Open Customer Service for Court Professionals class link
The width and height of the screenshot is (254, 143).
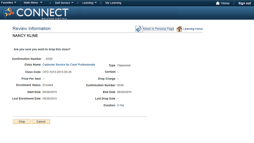point(69,64)
